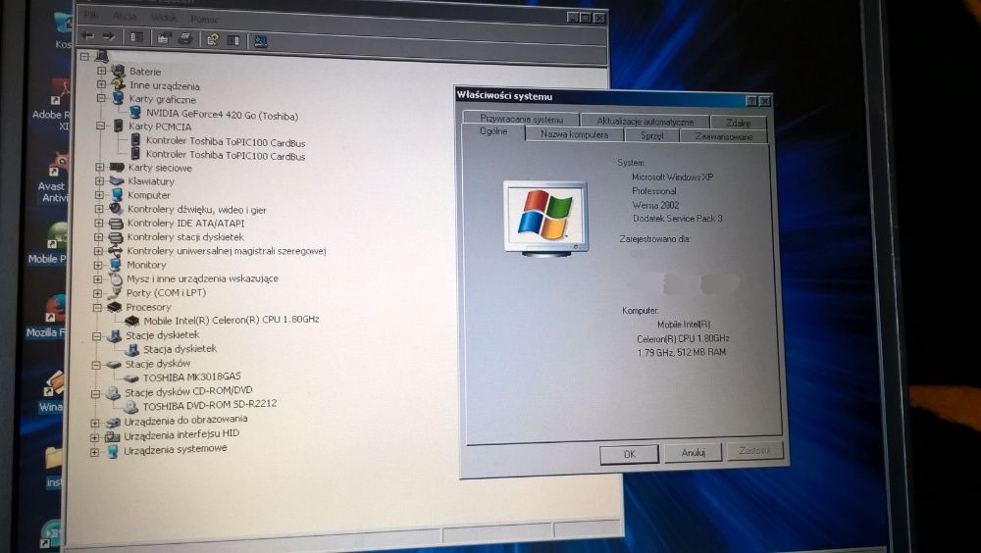Select the Klawiatury keyboard icon
This screenshot has width=981, height=553.
tap(117, 180)
